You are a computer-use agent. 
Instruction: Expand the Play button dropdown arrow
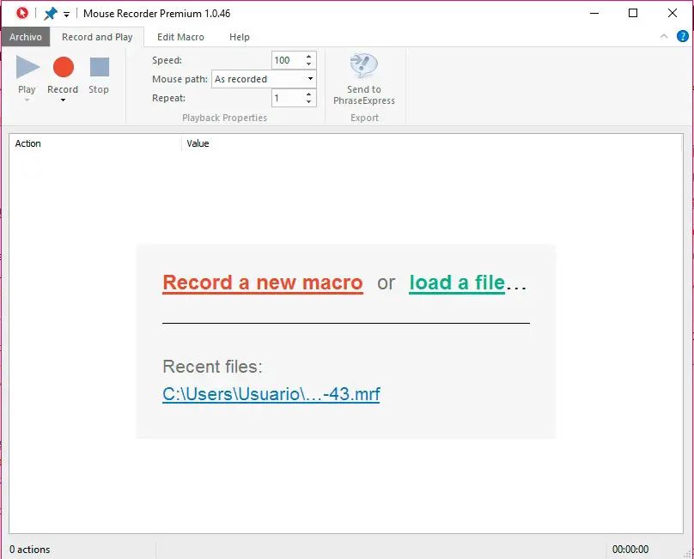tap(27, 100)
